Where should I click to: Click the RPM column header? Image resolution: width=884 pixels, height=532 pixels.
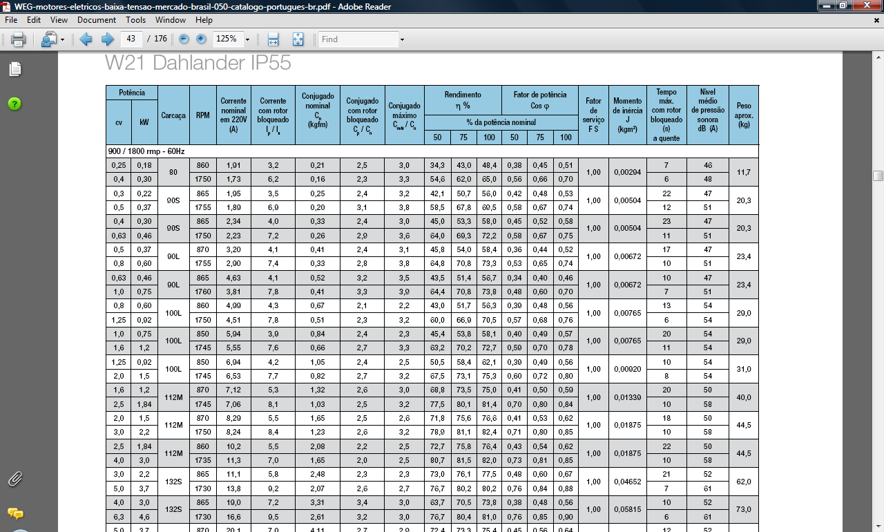click(x=202, y=115)
